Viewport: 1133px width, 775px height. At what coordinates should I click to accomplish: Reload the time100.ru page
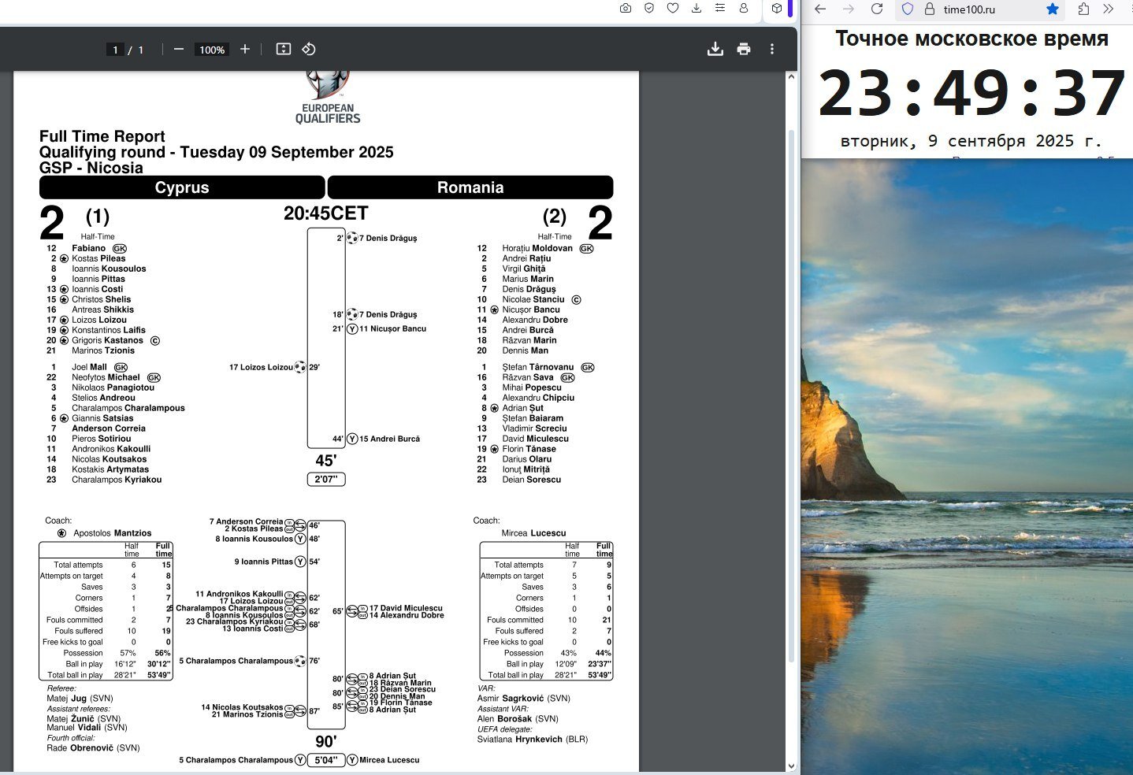coord(876,9)
